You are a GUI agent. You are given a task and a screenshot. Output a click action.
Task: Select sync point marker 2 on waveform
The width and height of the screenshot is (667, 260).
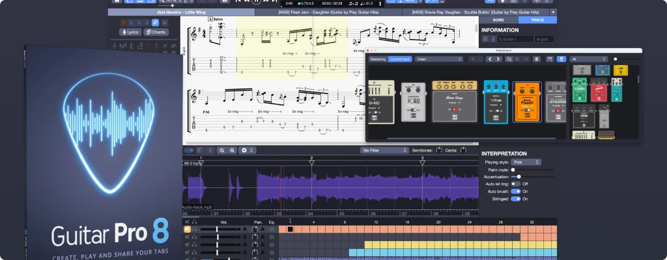click(312, 162)
